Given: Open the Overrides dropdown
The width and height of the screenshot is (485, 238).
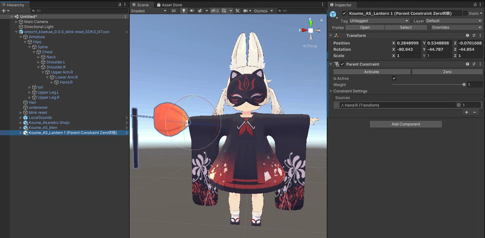Looking at the screenshot, I should click(x=457, y=27).
